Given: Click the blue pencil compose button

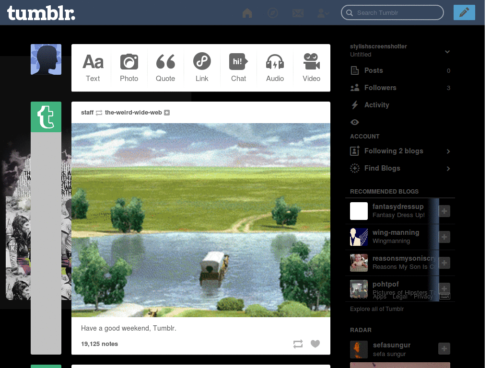Looking at the screenshot, I should pyautogui.click(x=464, y=12).
